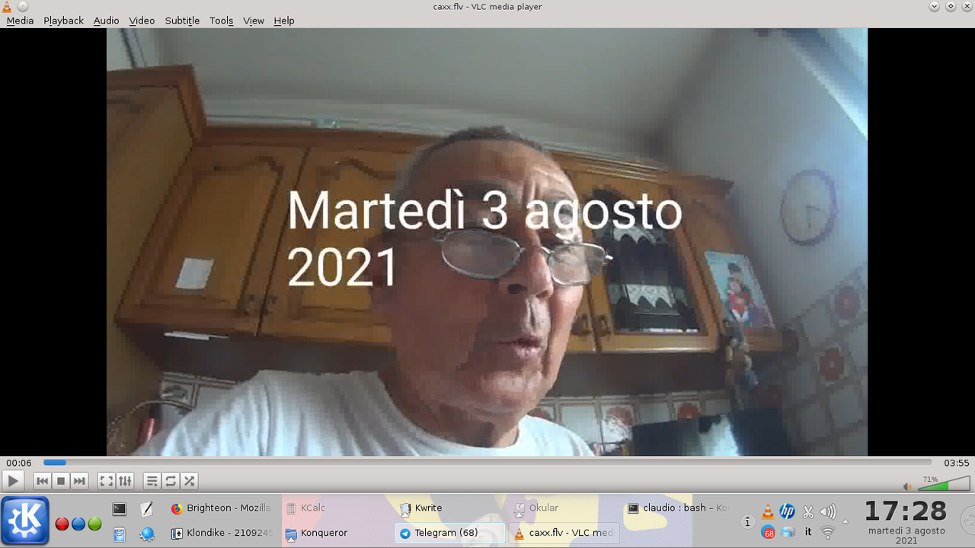The image size is (975, 548).
Task: Open the Tools menu
Action: [x=221, y=21]
